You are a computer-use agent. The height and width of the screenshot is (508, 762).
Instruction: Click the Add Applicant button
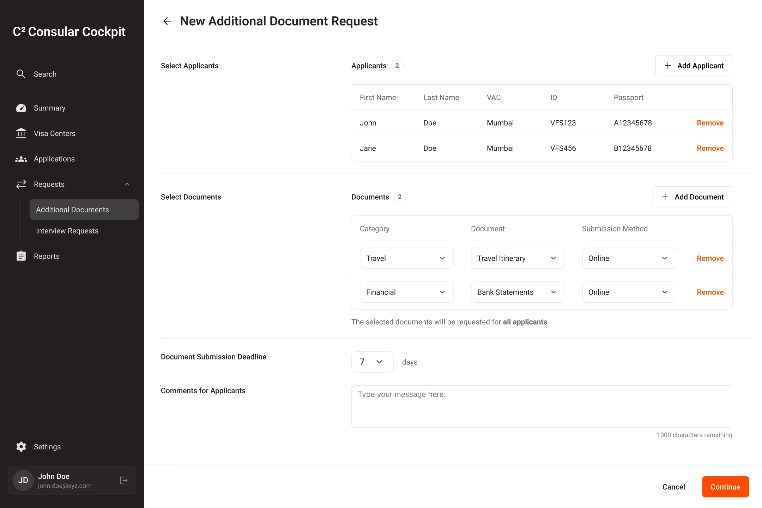point(694,66)
